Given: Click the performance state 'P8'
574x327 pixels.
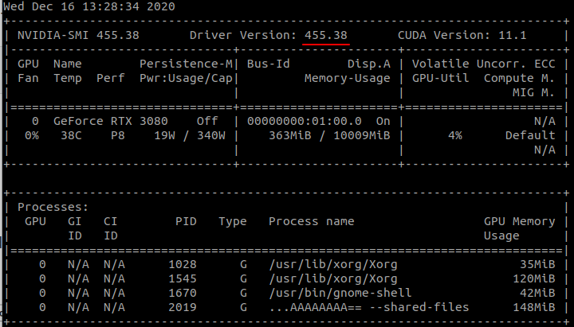Looking at the screenshot, I should tap(118, 135).
